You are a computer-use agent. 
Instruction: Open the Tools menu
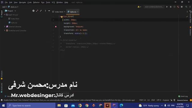coord(48,2)
